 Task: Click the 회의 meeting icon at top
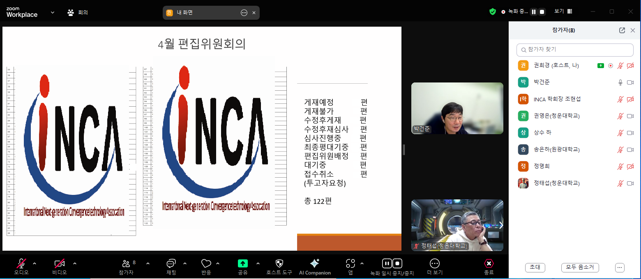click(71, 12)
